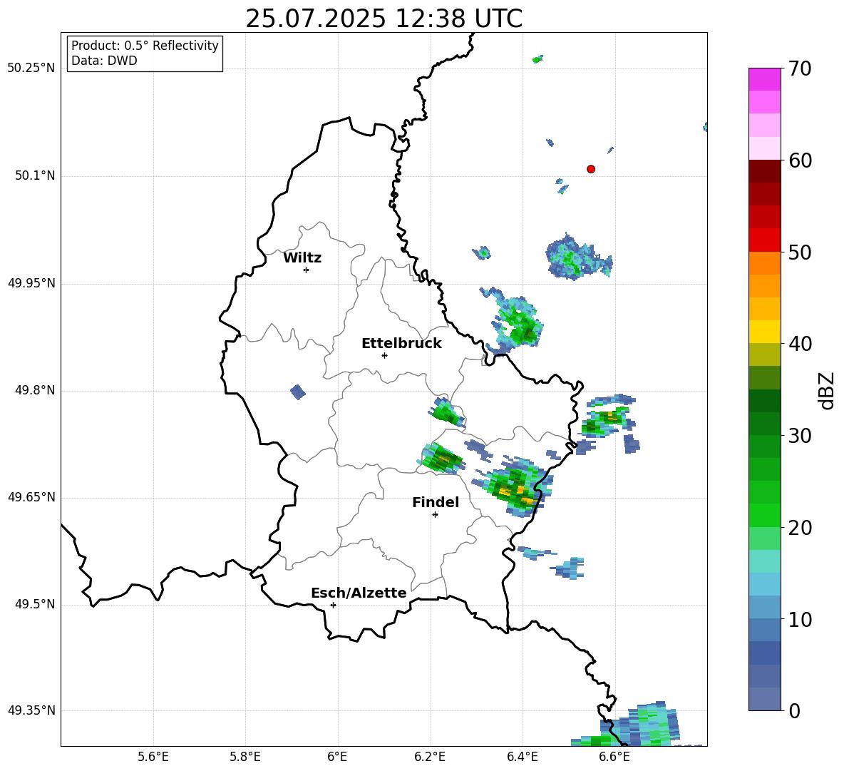Click the 70 label on the colorbar

(799, 68)
